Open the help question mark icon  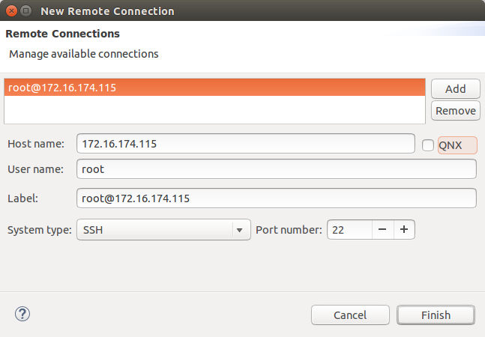[22, 315]
